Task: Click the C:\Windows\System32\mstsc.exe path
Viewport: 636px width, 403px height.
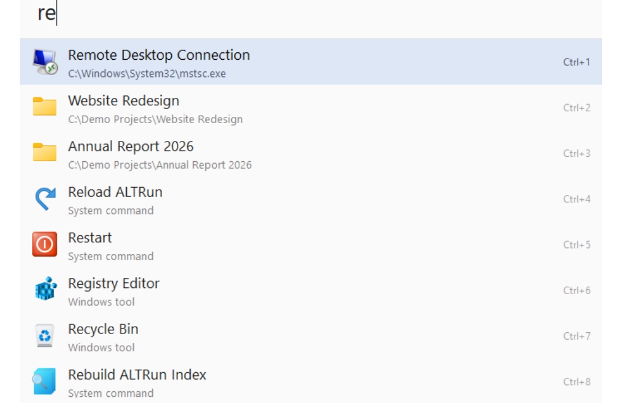Action: (x=147, y=74)
